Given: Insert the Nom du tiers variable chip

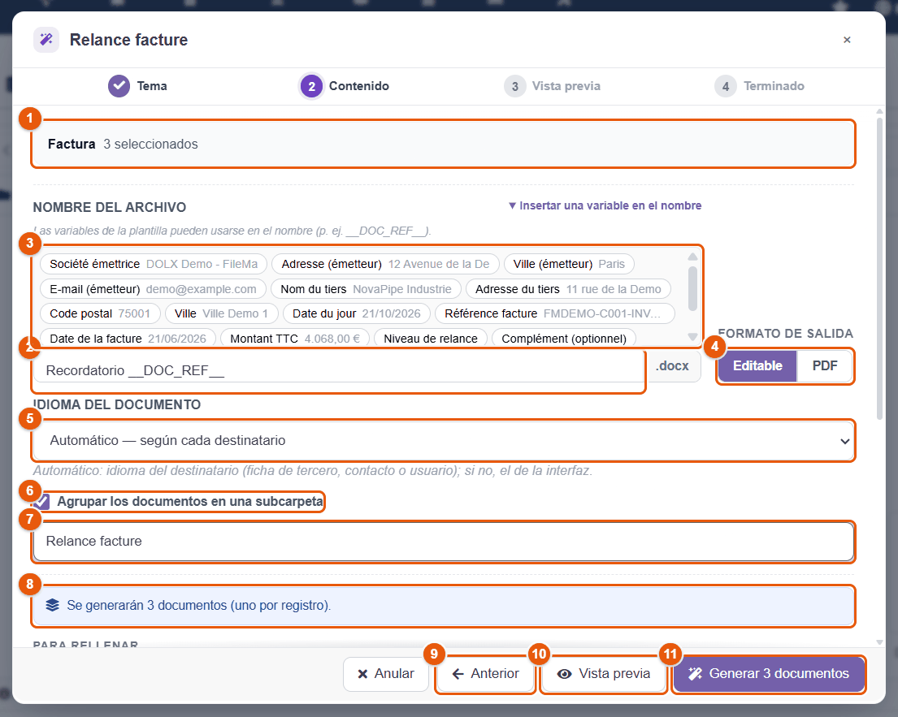Looking at the screenshot, I should coord(366,289).
